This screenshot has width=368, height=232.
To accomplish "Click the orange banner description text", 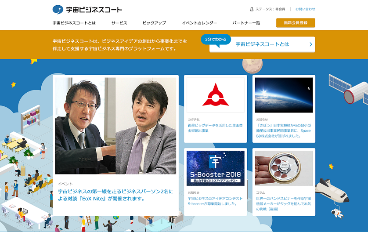I will pyautogui.click(x=120, y=45).
